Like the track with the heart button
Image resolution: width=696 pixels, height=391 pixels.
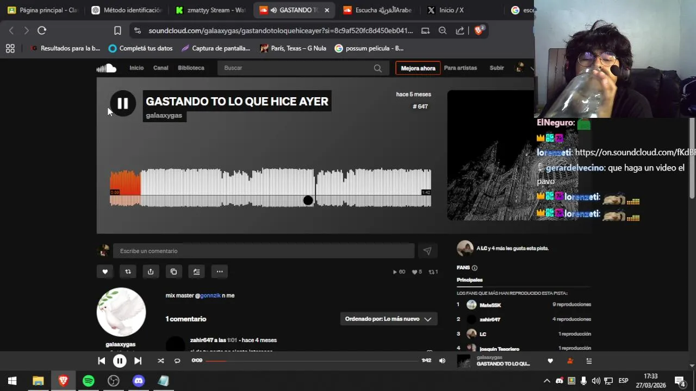click(105, 272)
